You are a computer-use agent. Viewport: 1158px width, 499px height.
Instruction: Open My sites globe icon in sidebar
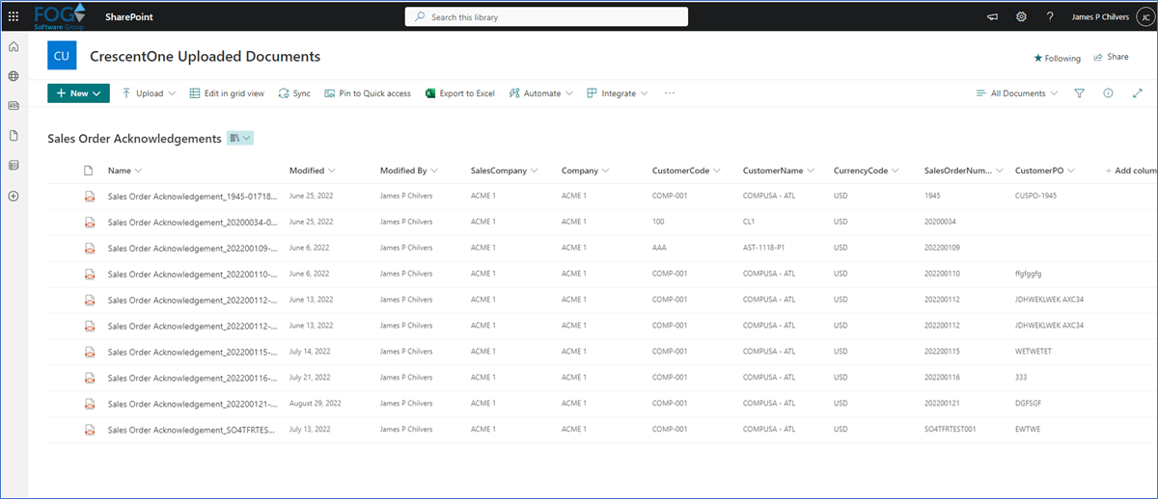coord(14,76)
